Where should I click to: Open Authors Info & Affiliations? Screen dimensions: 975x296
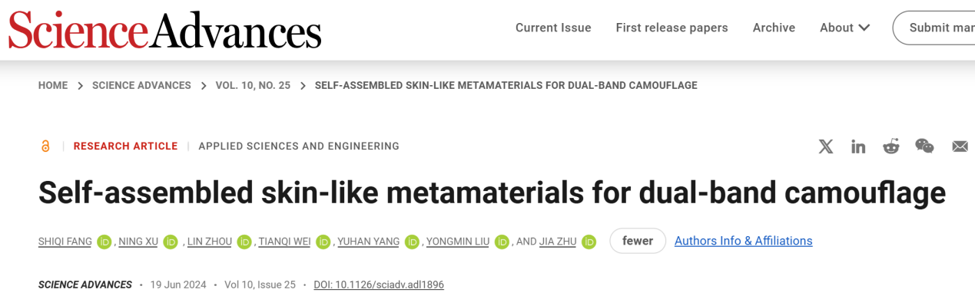point(743,241)
